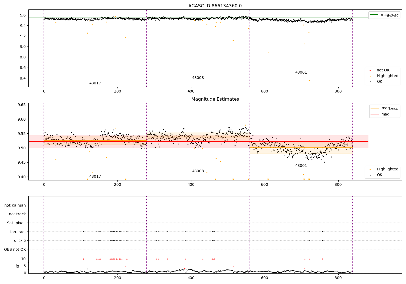The height and width of the screenshot is (284, 406).
Task: Click x-axis tick 200 under Magnitude Estimates plot
Action: click(117, 185)
